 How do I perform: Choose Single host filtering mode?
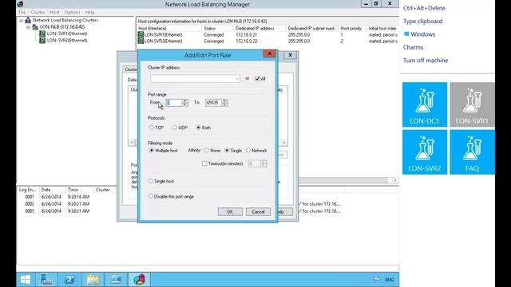pyautogui.click(x=150, y=181)
